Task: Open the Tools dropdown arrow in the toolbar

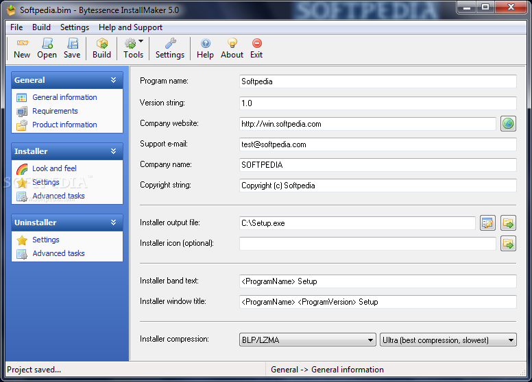Action: pos(141,41)
